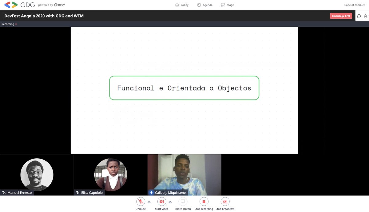This screenshot has width=369, height=212.
Task: Click the Backstage LIVE button
Action: [341, 16]
